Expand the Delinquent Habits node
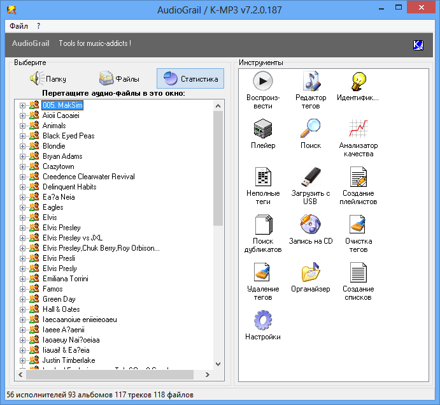The height and width of the screenshot is (405, 440). [x=22, y=187]
